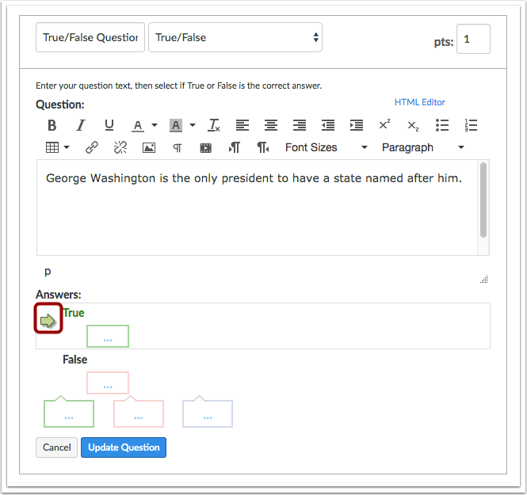Select the False answer text

[x=75, y=360]
